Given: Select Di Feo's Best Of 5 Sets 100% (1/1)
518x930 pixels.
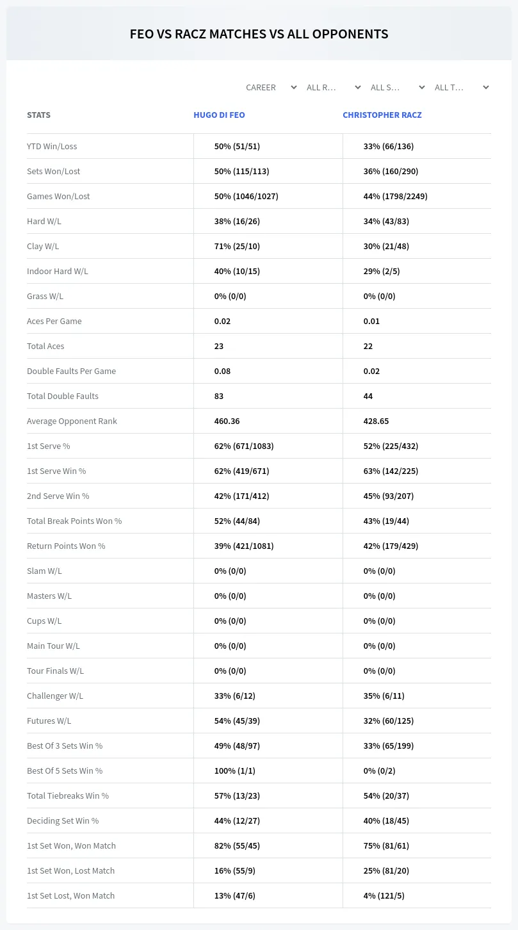Looking at the screenshot, I should 234,771.
